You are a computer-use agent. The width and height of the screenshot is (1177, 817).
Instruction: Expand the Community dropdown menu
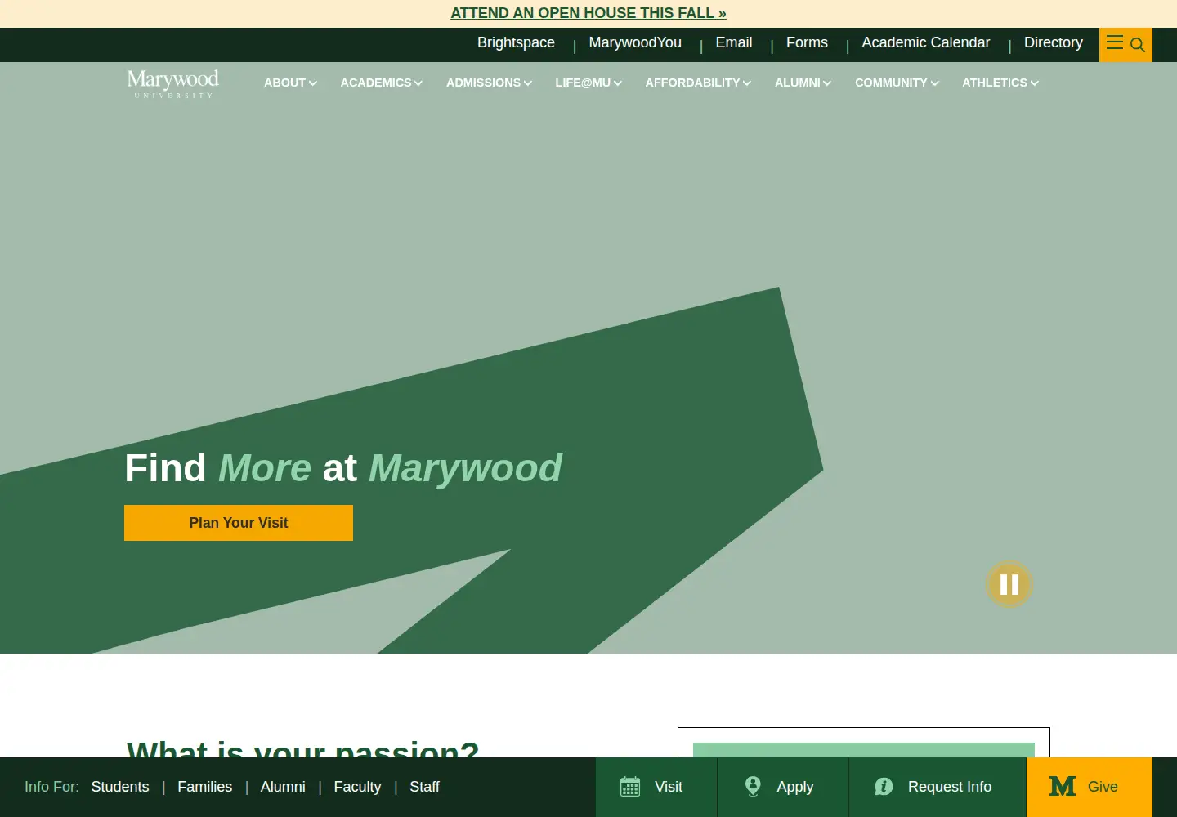point(897,83)
